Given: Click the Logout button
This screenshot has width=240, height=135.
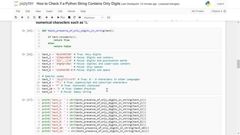Looking at the screenshot, I should point(220,4).
